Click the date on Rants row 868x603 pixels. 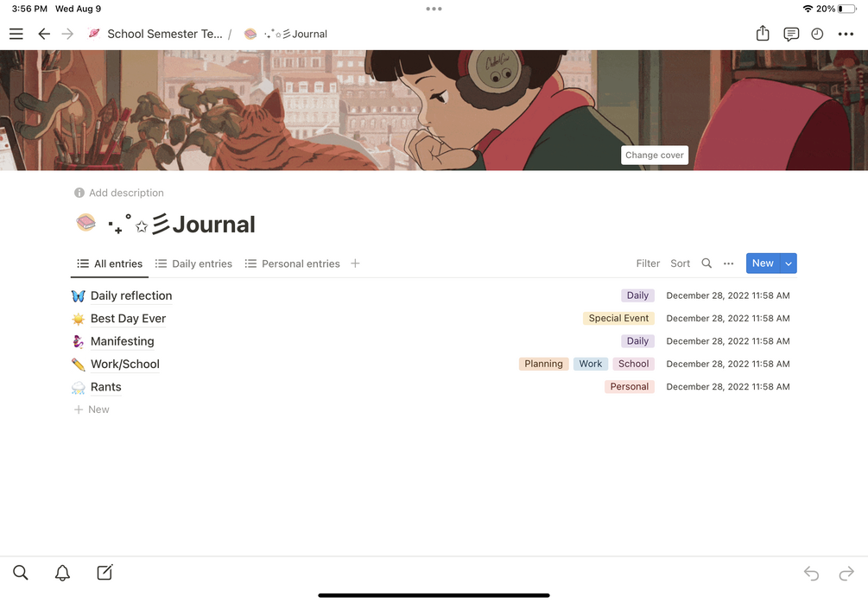(x=728, y=386)
